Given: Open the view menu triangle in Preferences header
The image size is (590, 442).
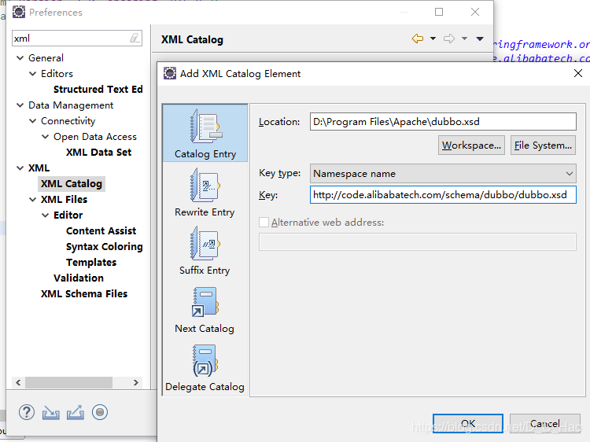Looking at the screenshot, I should 480,39.
